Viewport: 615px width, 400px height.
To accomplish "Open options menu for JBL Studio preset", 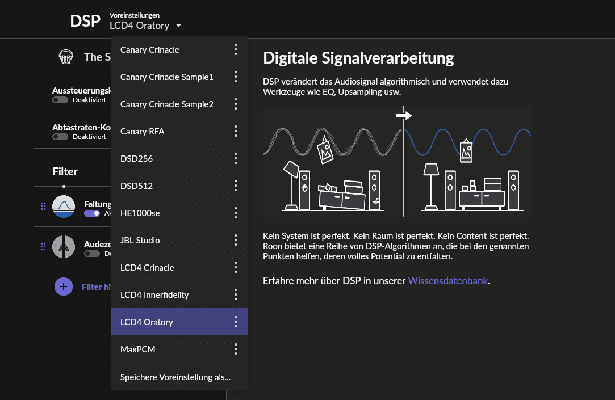I will (236, 240).
